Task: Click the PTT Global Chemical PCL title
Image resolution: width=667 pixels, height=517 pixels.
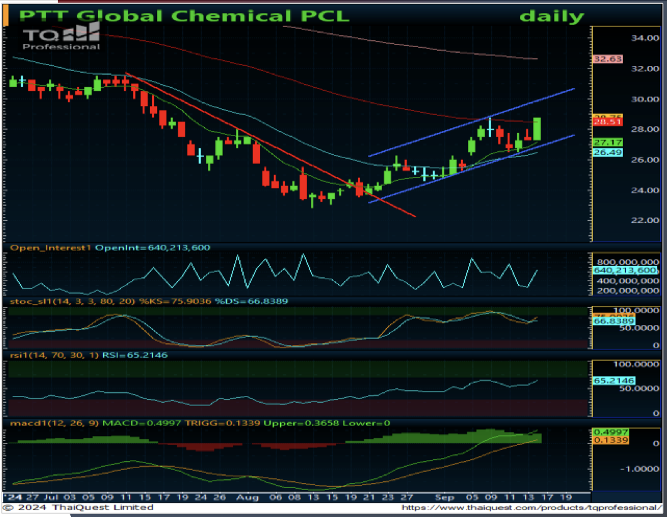Action: (x=184, y=16)
